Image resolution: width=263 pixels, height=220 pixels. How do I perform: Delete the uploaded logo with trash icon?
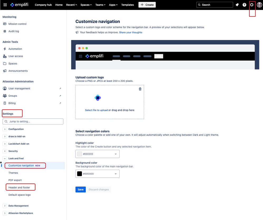[140, 89]
